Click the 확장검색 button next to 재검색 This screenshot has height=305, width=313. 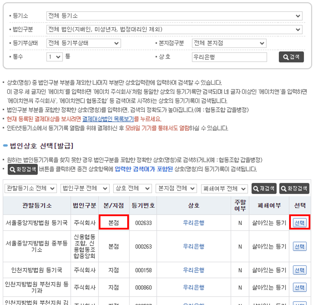(x=294, y=188)
